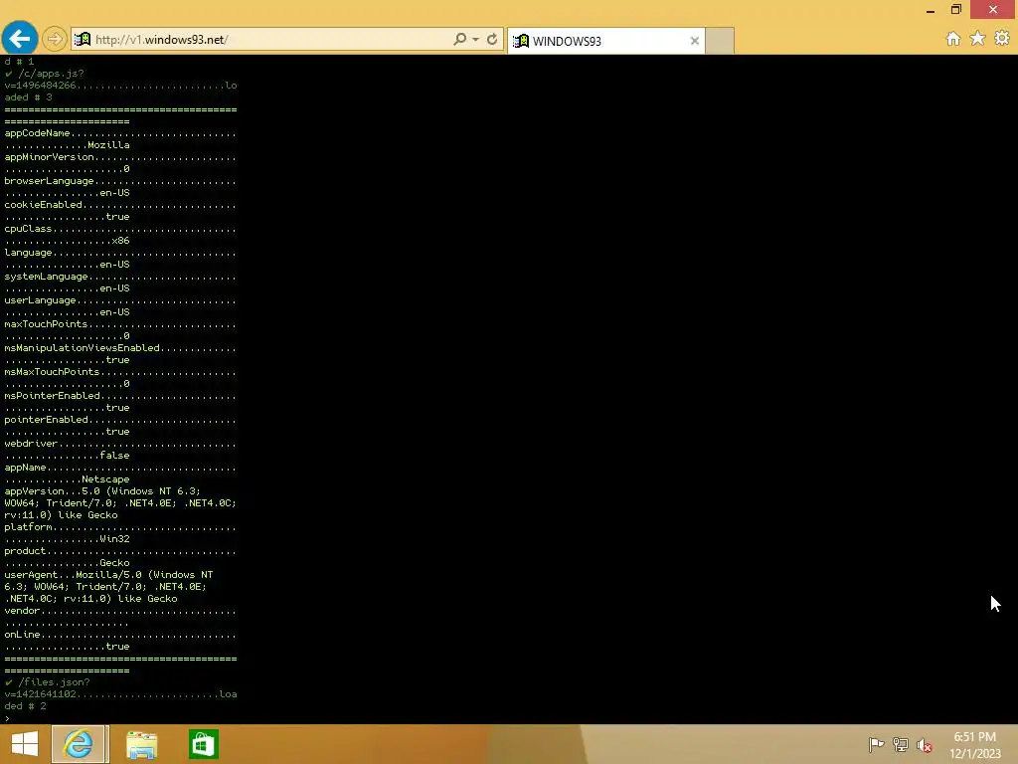Minimize the Internet Explorer window

[931, 10]
